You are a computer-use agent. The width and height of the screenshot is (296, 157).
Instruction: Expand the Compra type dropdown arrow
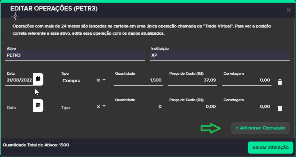104,80
